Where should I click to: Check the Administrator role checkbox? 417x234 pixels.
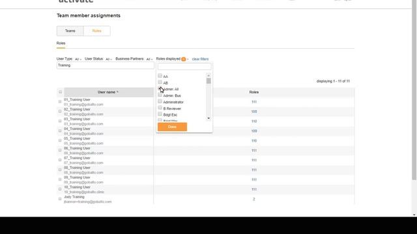point(160,101)
